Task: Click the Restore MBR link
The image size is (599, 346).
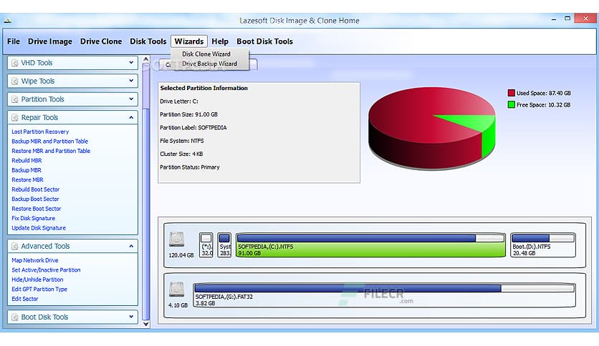Action: (x=27, y=179)
